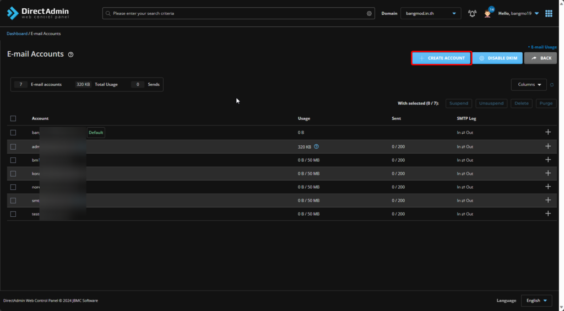Expand the first account row plus icon
The height and width of the screenshot is (311, 564).
tap(548, 132)
